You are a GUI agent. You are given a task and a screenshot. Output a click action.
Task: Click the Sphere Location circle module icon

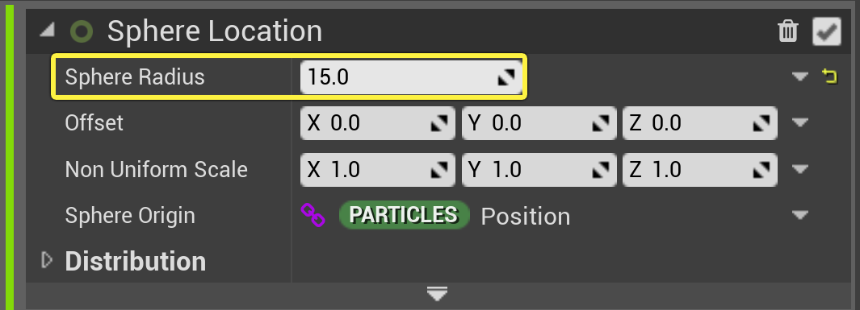point(82,31)
